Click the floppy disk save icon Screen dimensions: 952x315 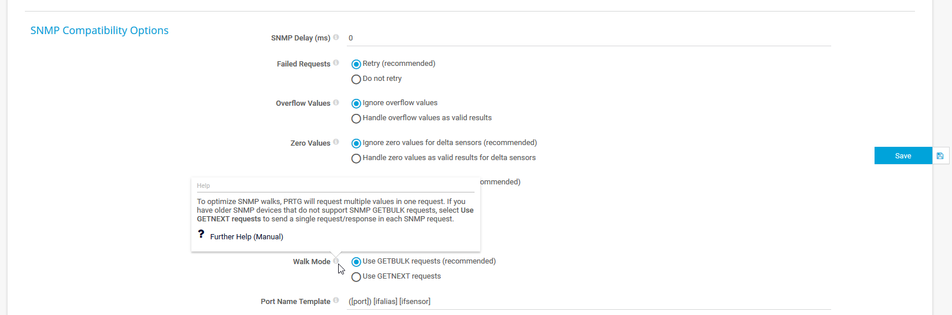click(940, 155)
